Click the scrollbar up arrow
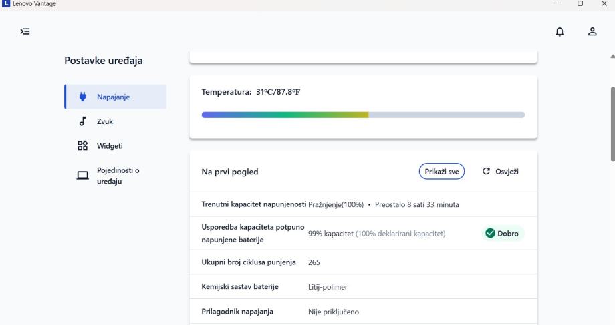The image size is (615, 325). click(612, 55)
